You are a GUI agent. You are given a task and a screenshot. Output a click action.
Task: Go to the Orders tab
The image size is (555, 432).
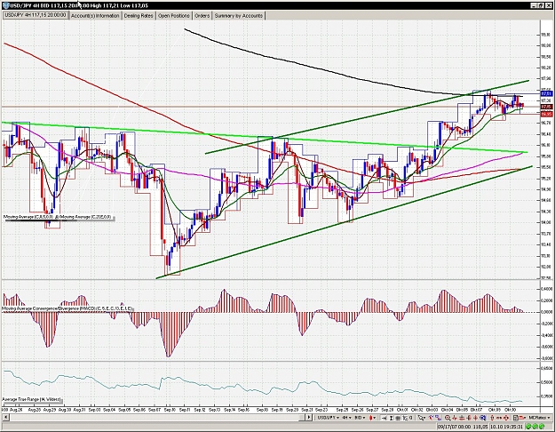point(202,16)
